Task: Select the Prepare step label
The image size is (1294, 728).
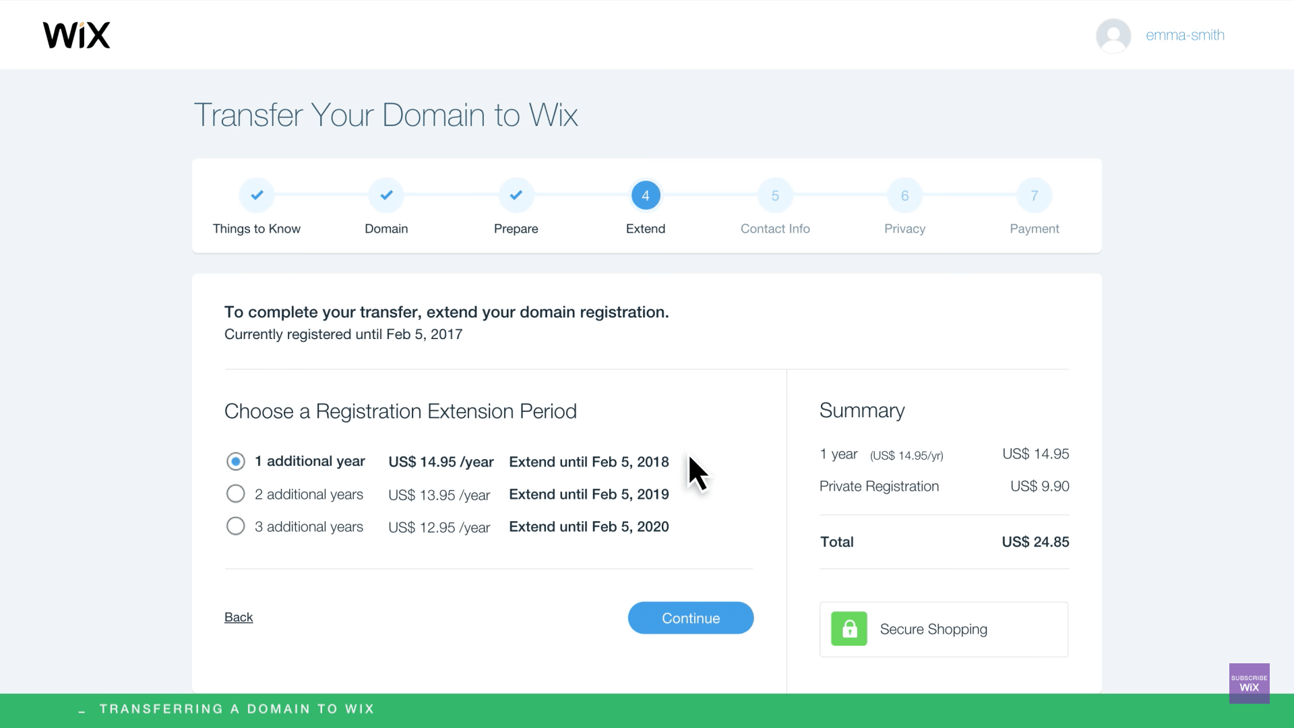Action: (516, 229)
